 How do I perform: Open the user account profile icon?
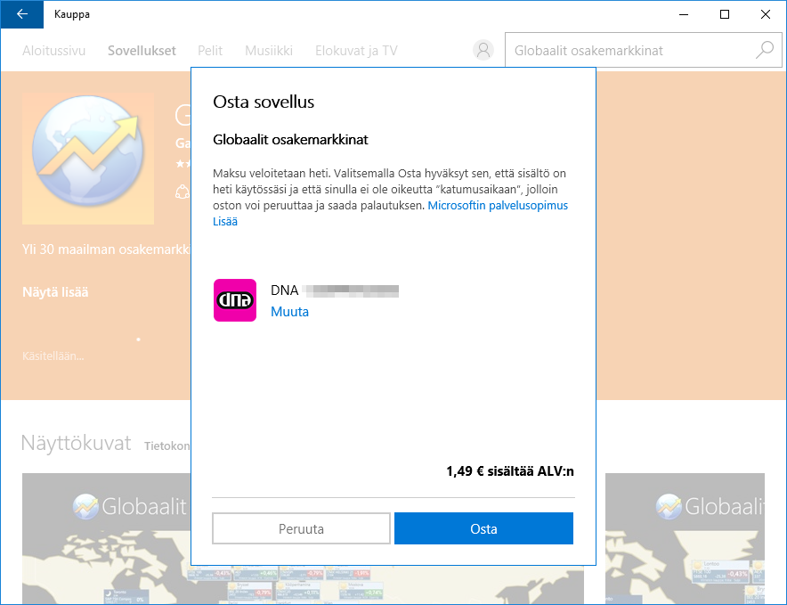(x=483, y=51)
